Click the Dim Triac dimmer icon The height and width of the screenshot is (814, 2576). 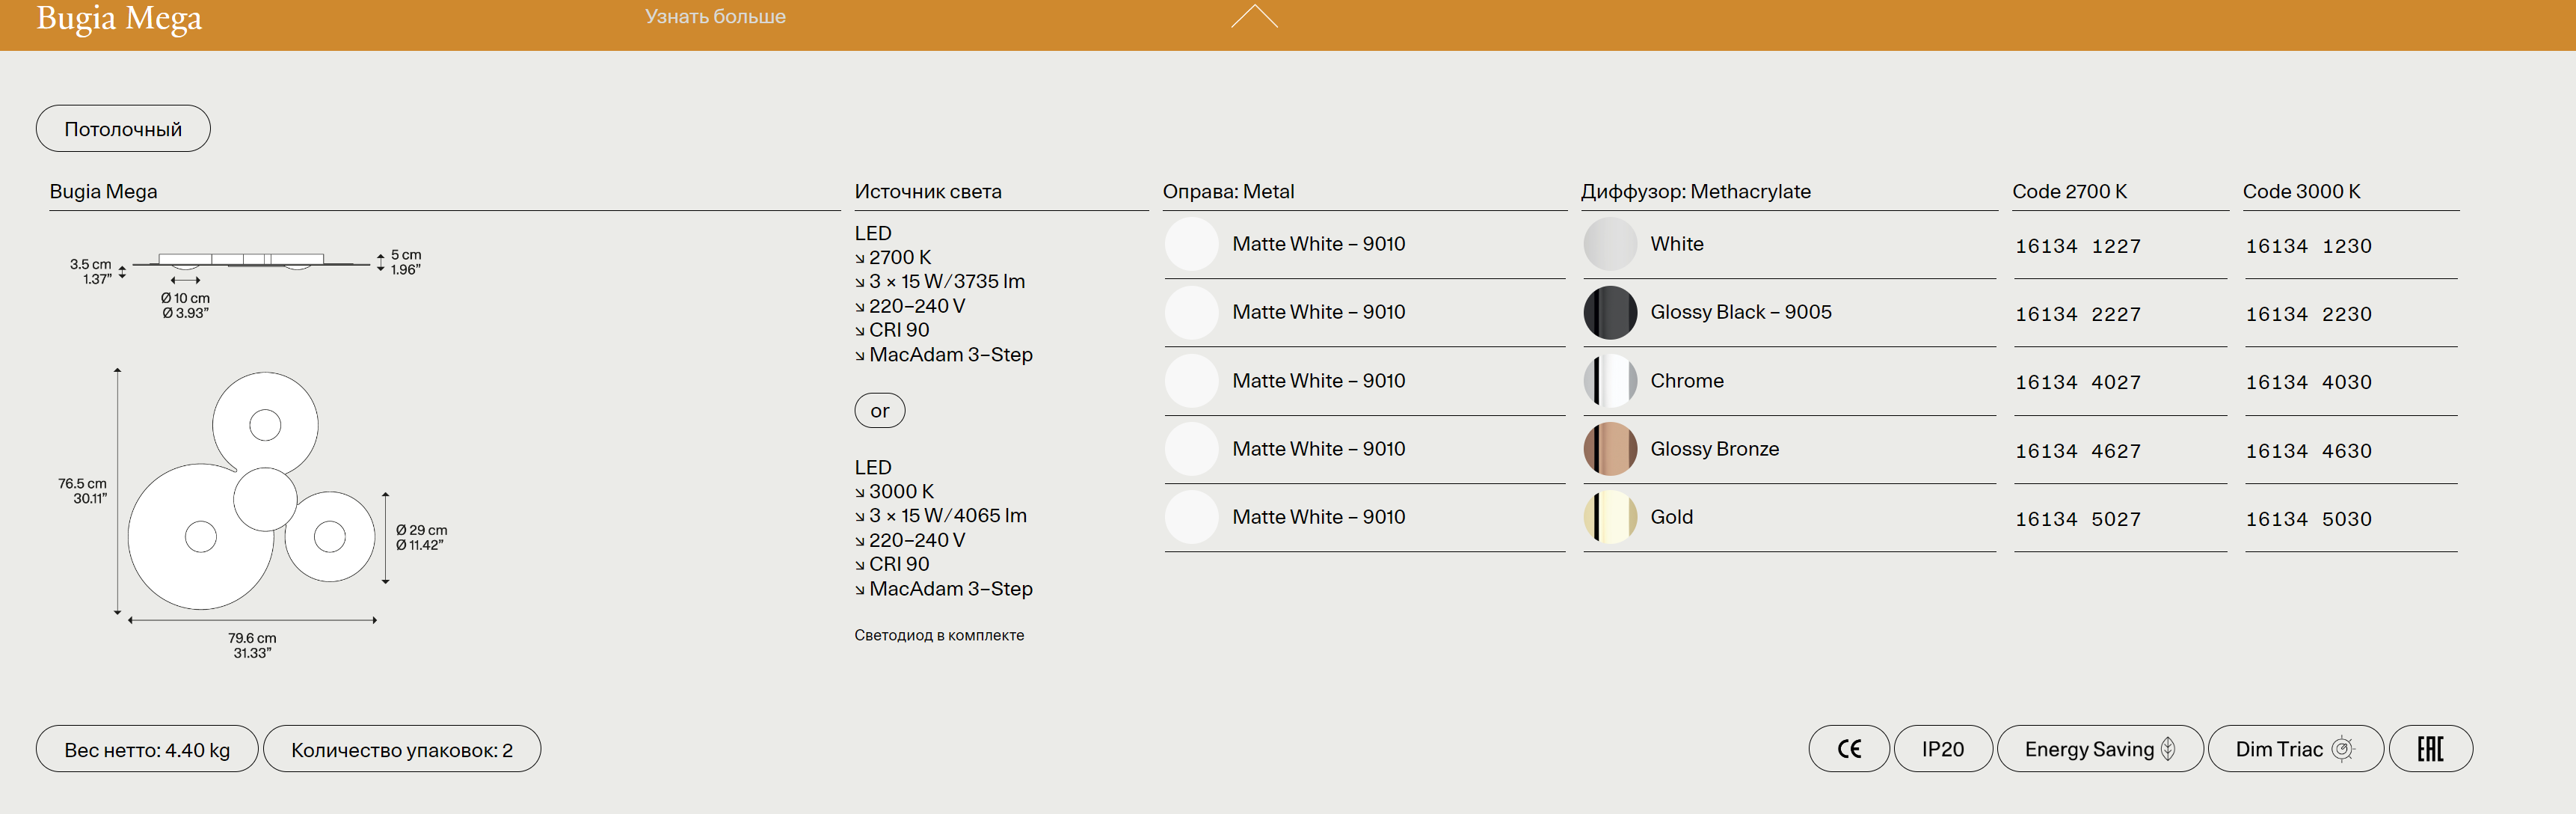point(2342,749)
